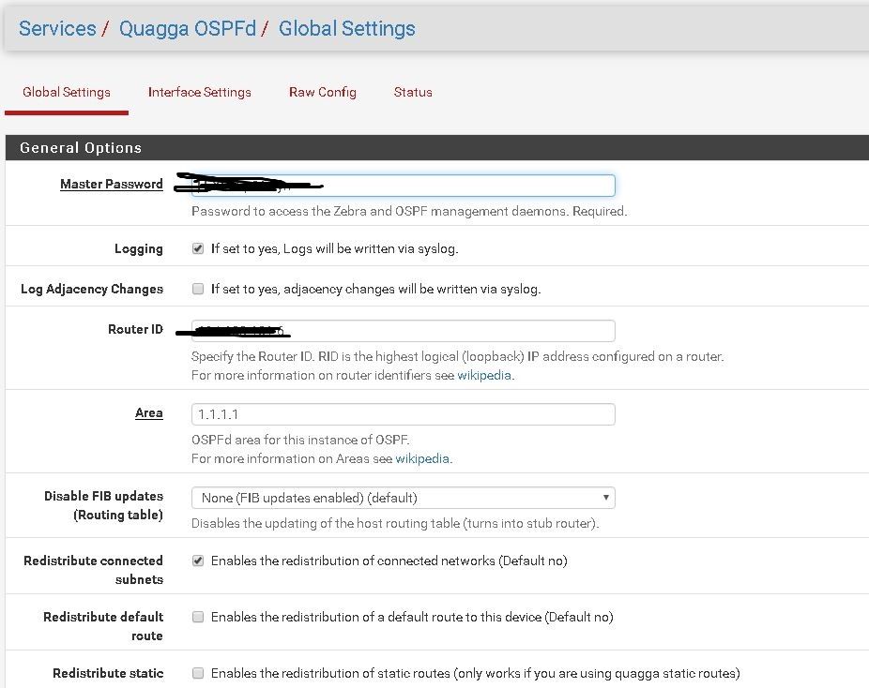Screen dimensions: 869x688
Task: Click 'Disables the updating of the host' text
Action: click(x=395, y=524)
